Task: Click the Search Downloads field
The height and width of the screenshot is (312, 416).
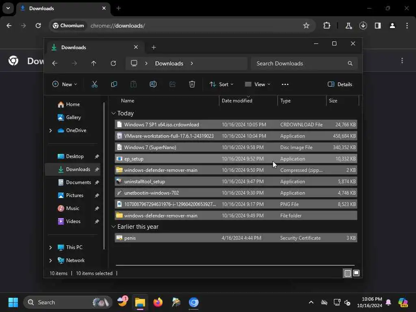Action: (304, 63)
